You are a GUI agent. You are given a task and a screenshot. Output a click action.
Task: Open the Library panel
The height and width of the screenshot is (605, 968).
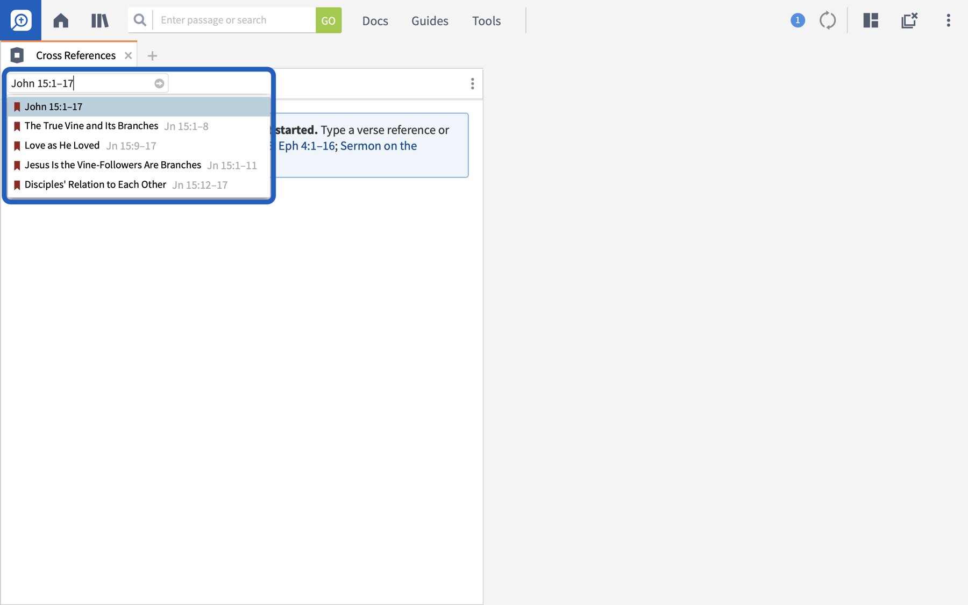[99, 20]
